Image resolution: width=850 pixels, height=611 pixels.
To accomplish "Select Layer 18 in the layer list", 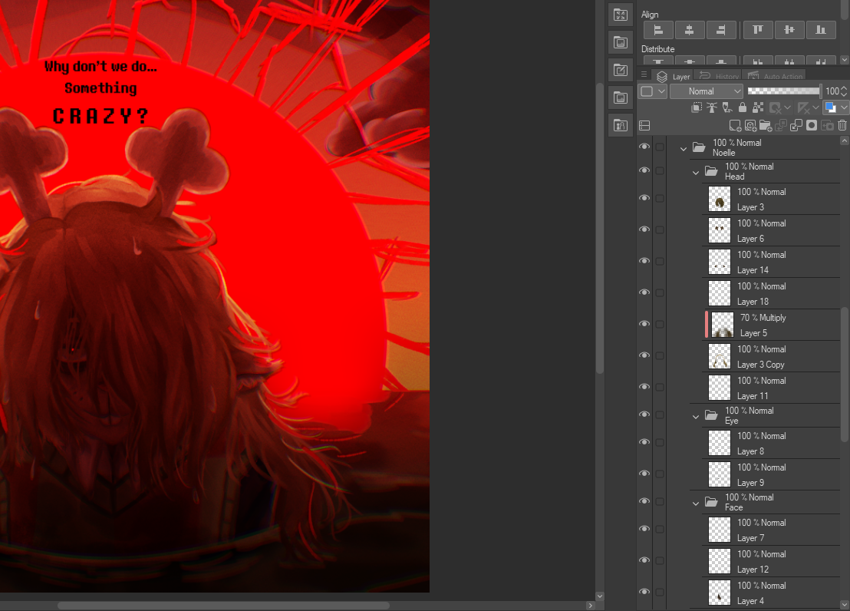I will click(x=773, y=293).
